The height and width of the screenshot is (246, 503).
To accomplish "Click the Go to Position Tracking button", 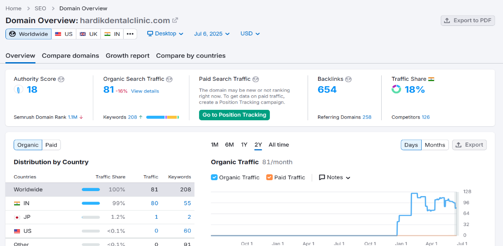I will point(234,115).
